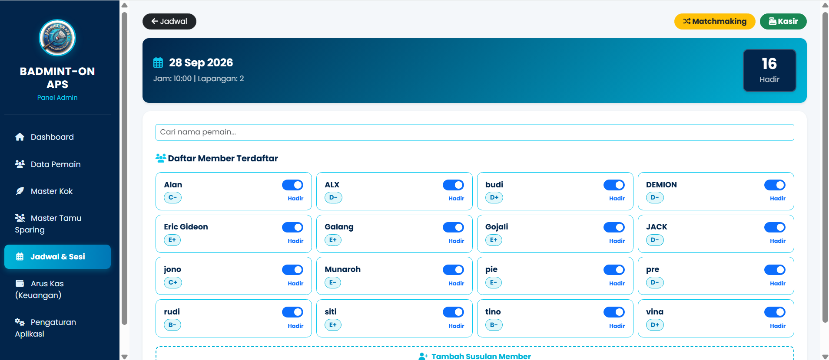Toggle the Galang Hadir switch
Screen dimensions: 829x360
pos(453,227)
